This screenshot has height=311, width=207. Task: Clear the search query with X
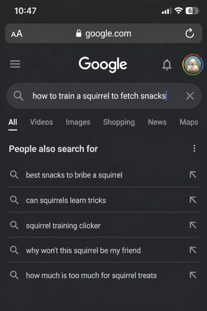click(190, 96)
